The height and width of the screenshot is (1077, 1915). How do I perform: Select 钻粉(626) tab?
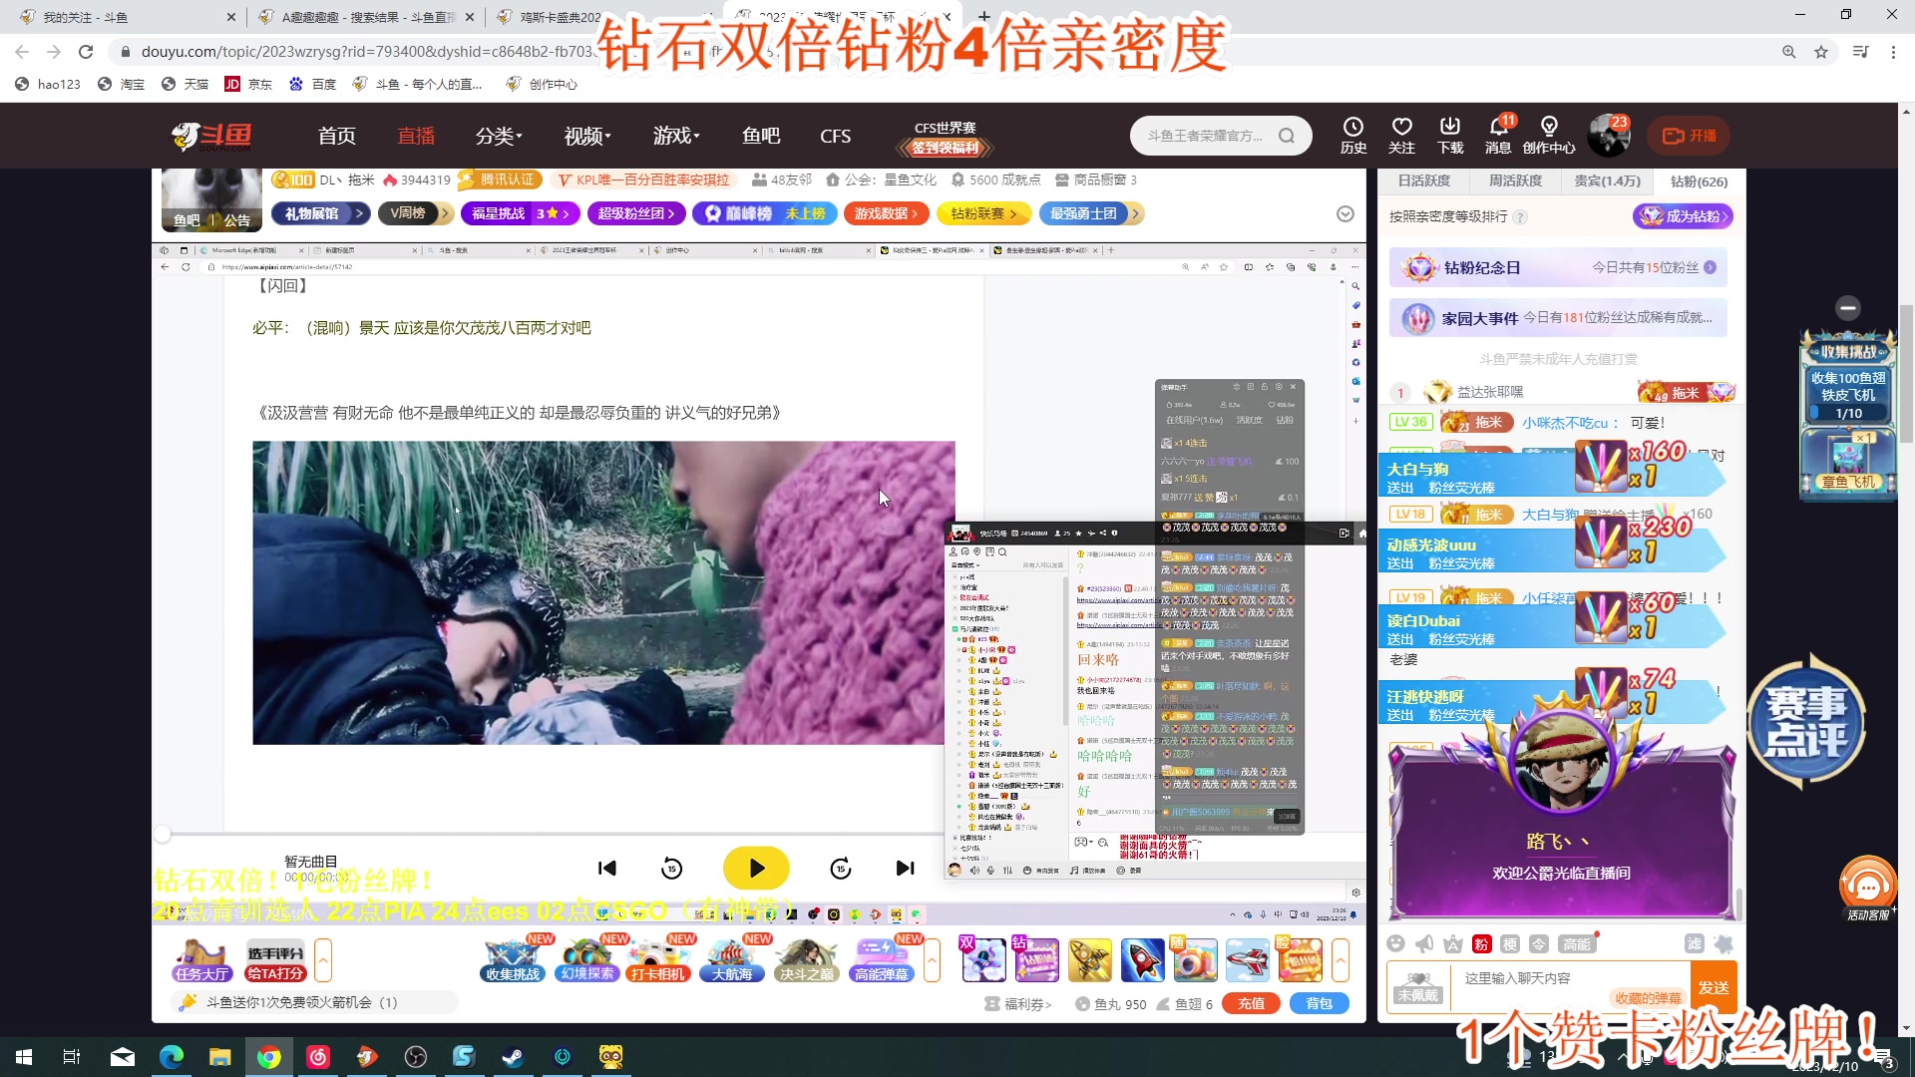[1699, 180]
